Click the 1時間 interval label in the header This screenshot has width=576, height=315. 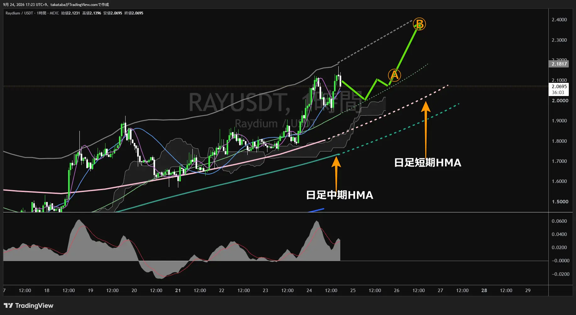click(41, 13)
